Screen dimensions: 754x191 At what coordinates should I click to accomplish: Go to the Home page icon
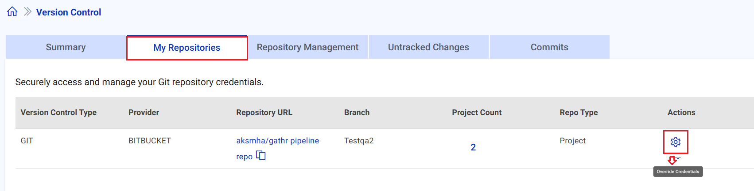(x=12, y=12)
